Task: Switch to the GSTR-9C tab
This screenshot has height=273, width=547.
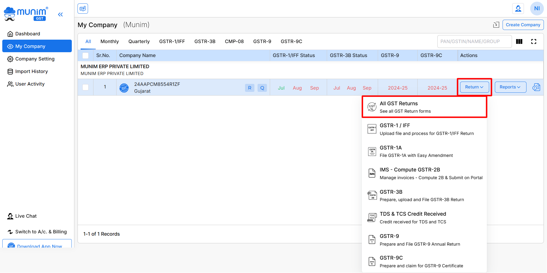Action: coord(291,42)
